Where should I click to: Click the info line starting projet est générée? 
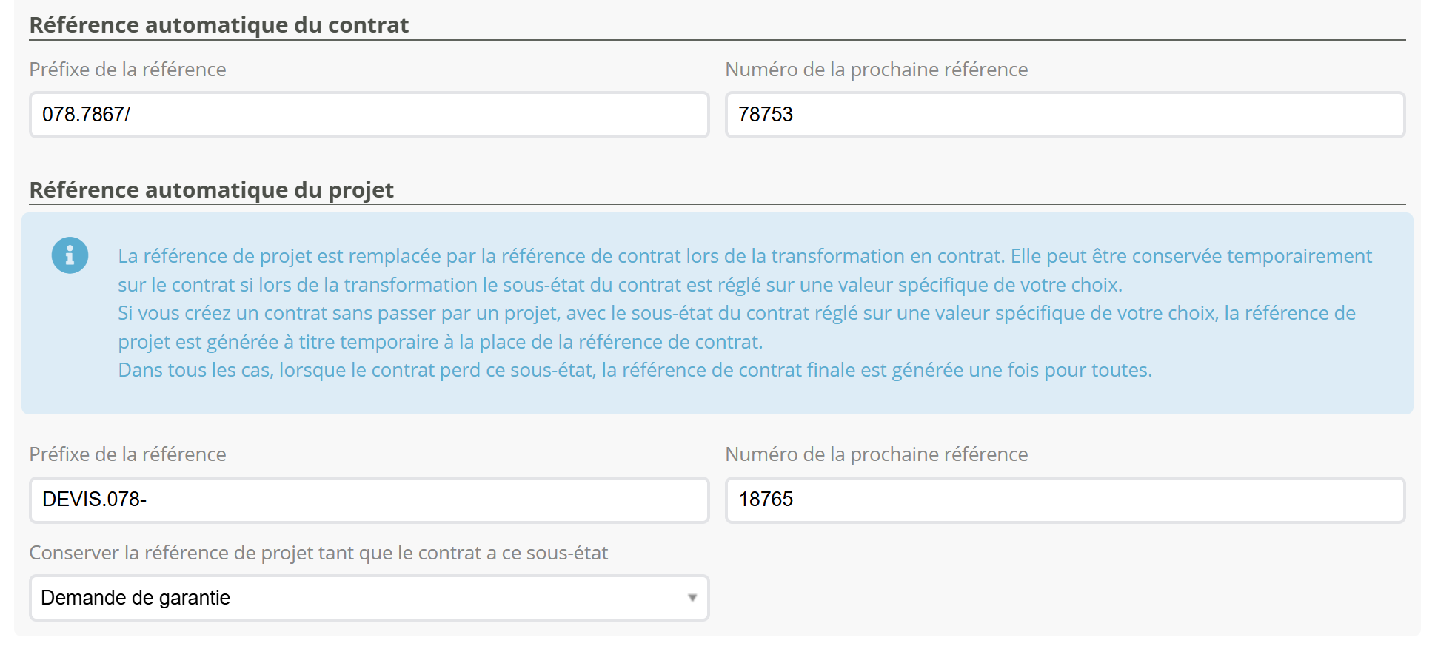[441, 342]
